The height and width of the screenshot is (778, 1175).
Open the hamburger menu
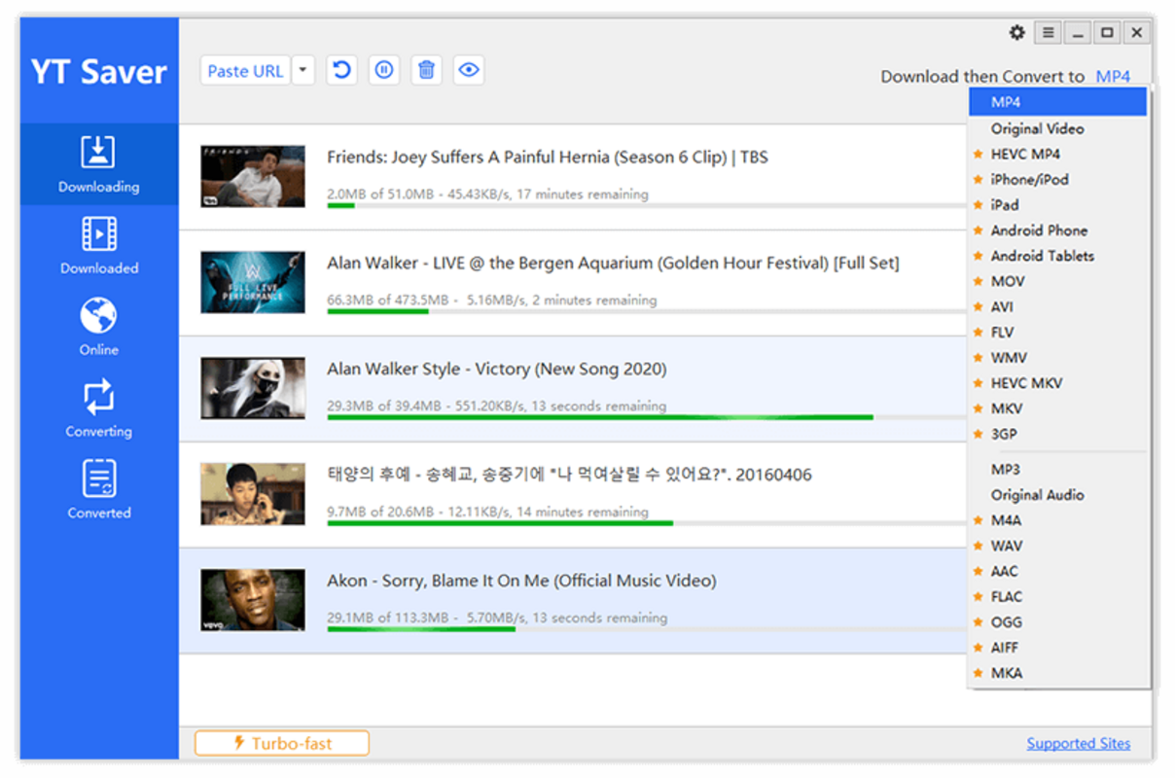tap(1048, 32)
